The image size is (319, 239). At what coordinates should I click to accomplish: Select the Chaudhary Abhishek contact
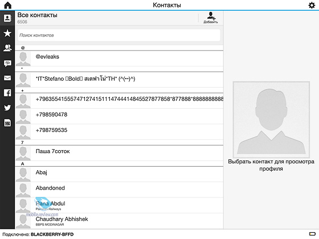[119, 221]
